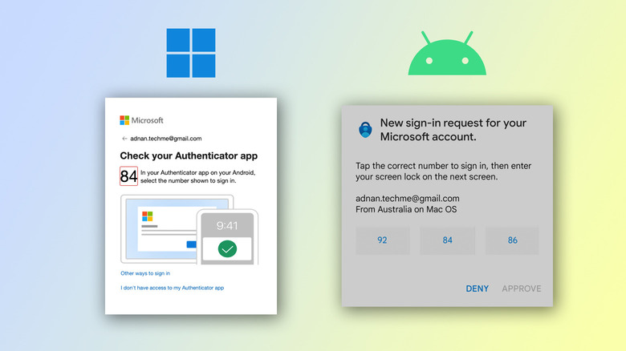Click the Check your Authenticator app heading
The width and height of the screenshot is (626, 351).
click(x=189, y=155)
